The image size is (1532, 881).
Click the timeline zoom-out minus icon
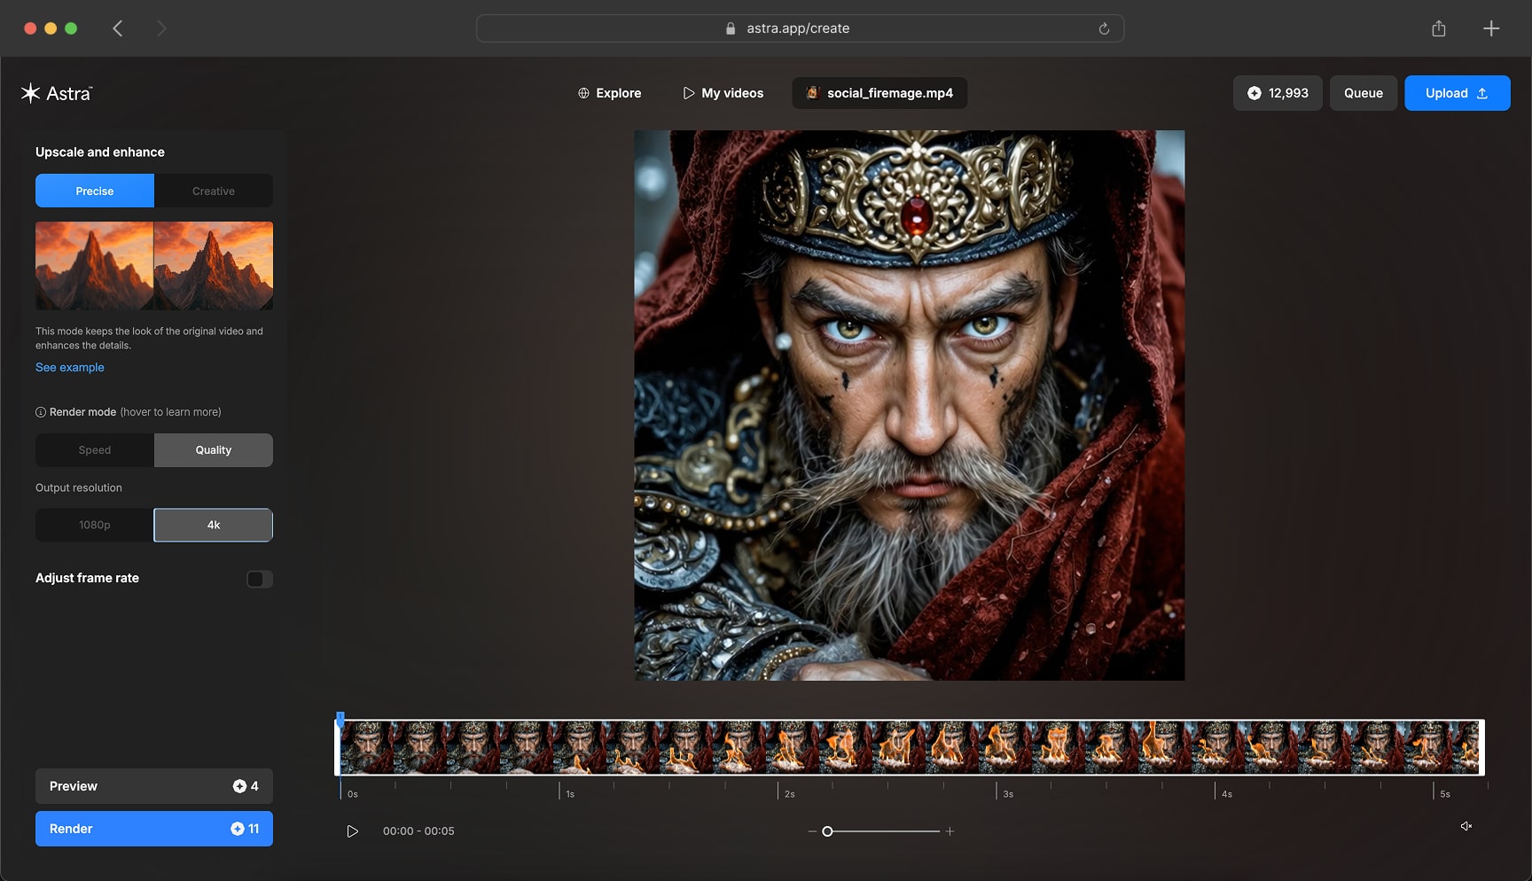811,831
